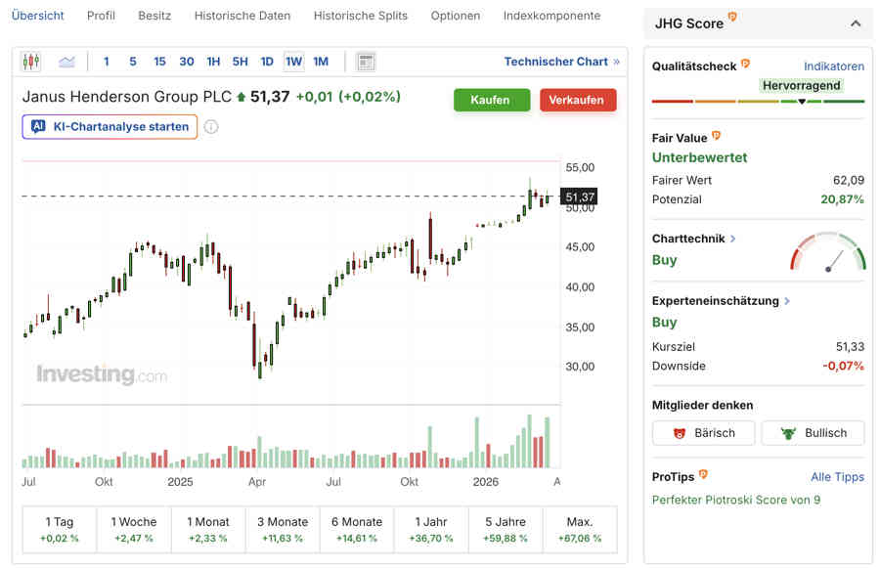Click the Qualitätscheck rating bar

coord(758,101)
